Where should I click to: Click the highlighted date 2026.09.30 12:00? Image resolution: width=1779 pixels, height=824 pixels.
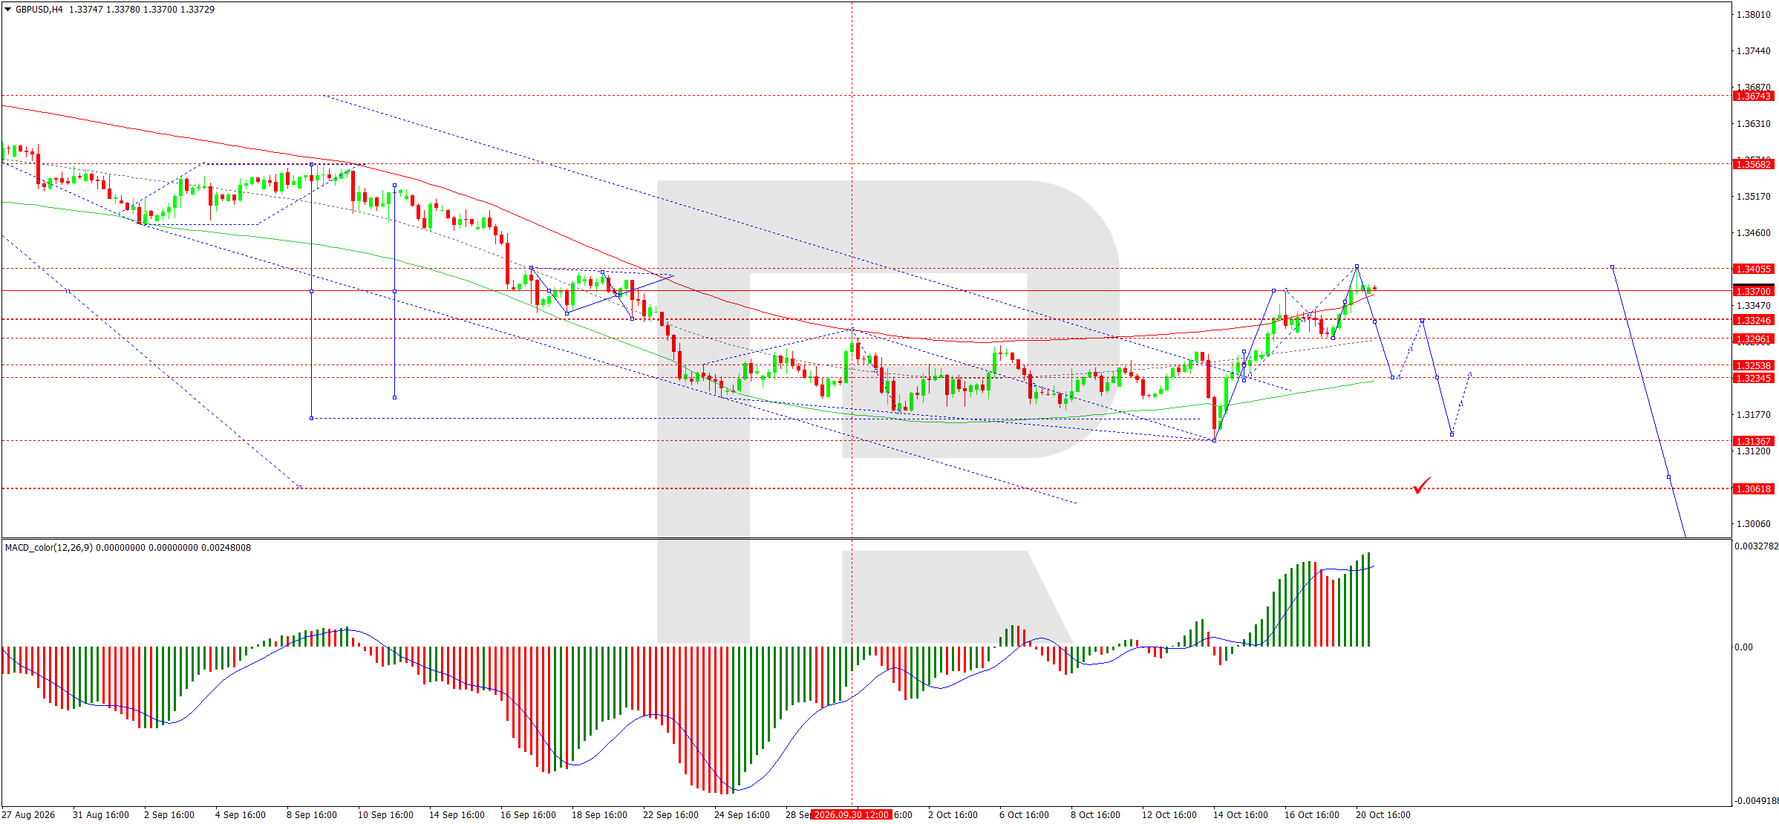tap(852, 815)
